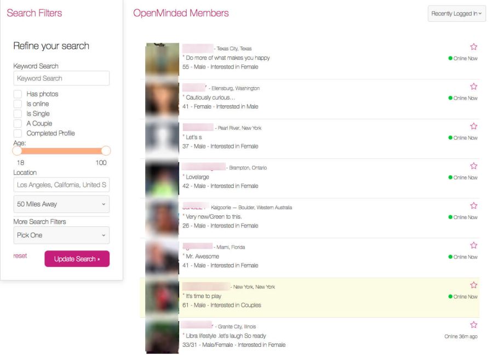Favorite the Kalgoorlie, Western Australia member
The image size is (493, 355).
473,205
